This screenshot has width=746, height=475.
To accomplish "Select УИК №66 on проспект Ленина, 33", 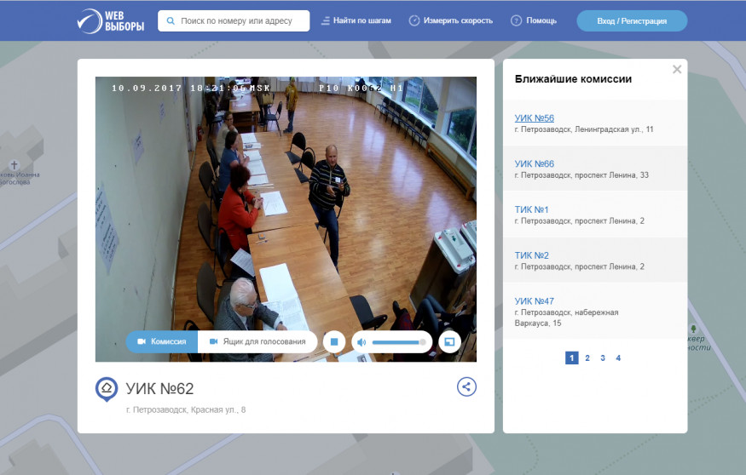I will 535,163.
